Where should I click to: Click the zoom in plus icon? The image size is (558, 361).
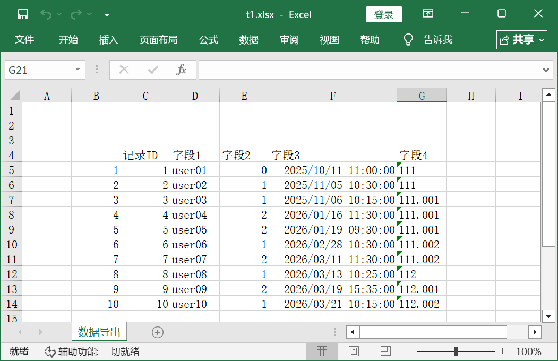point(502,351)
